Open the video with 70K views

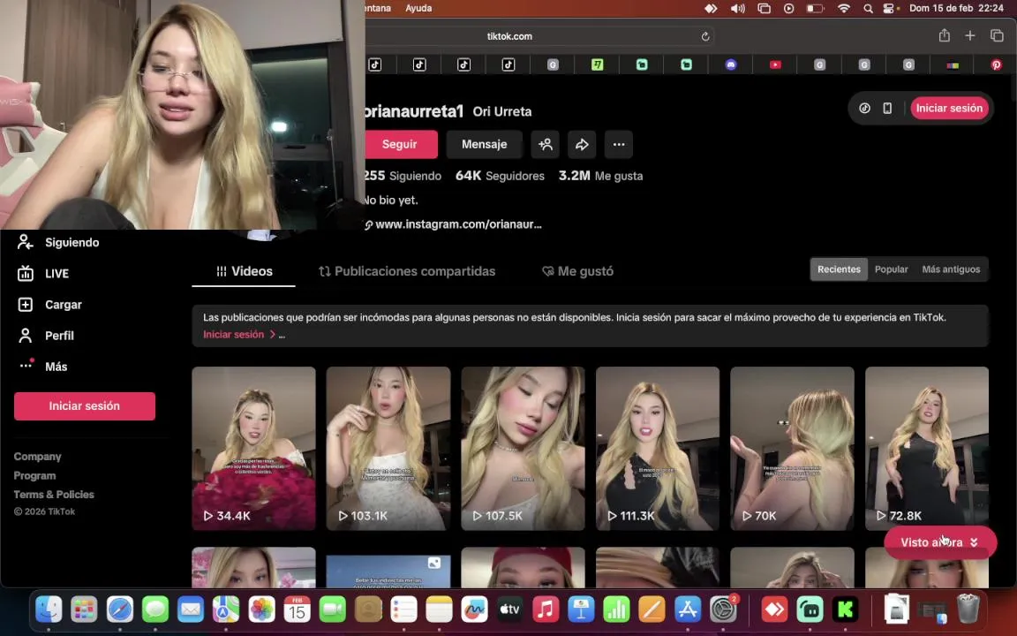click(792, 449)
